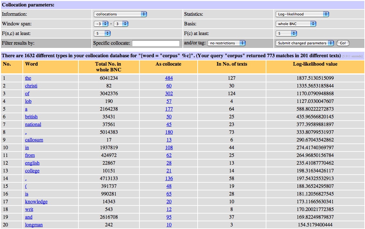
Task: Change the window span right value 3
Action: tap(120, 24)
